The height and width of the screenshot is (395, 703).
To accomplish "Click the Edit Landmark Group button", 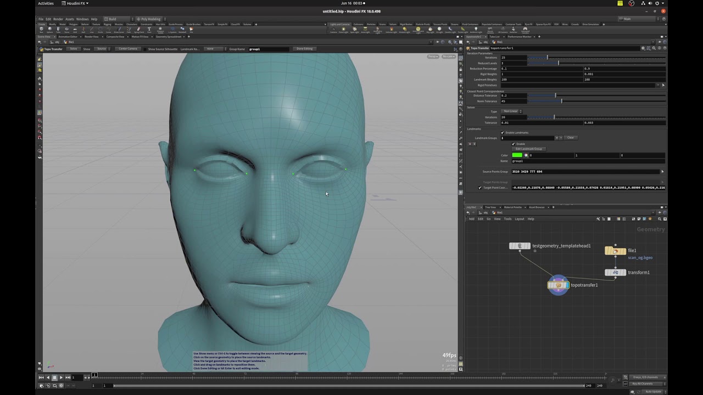I will [529, 149].
